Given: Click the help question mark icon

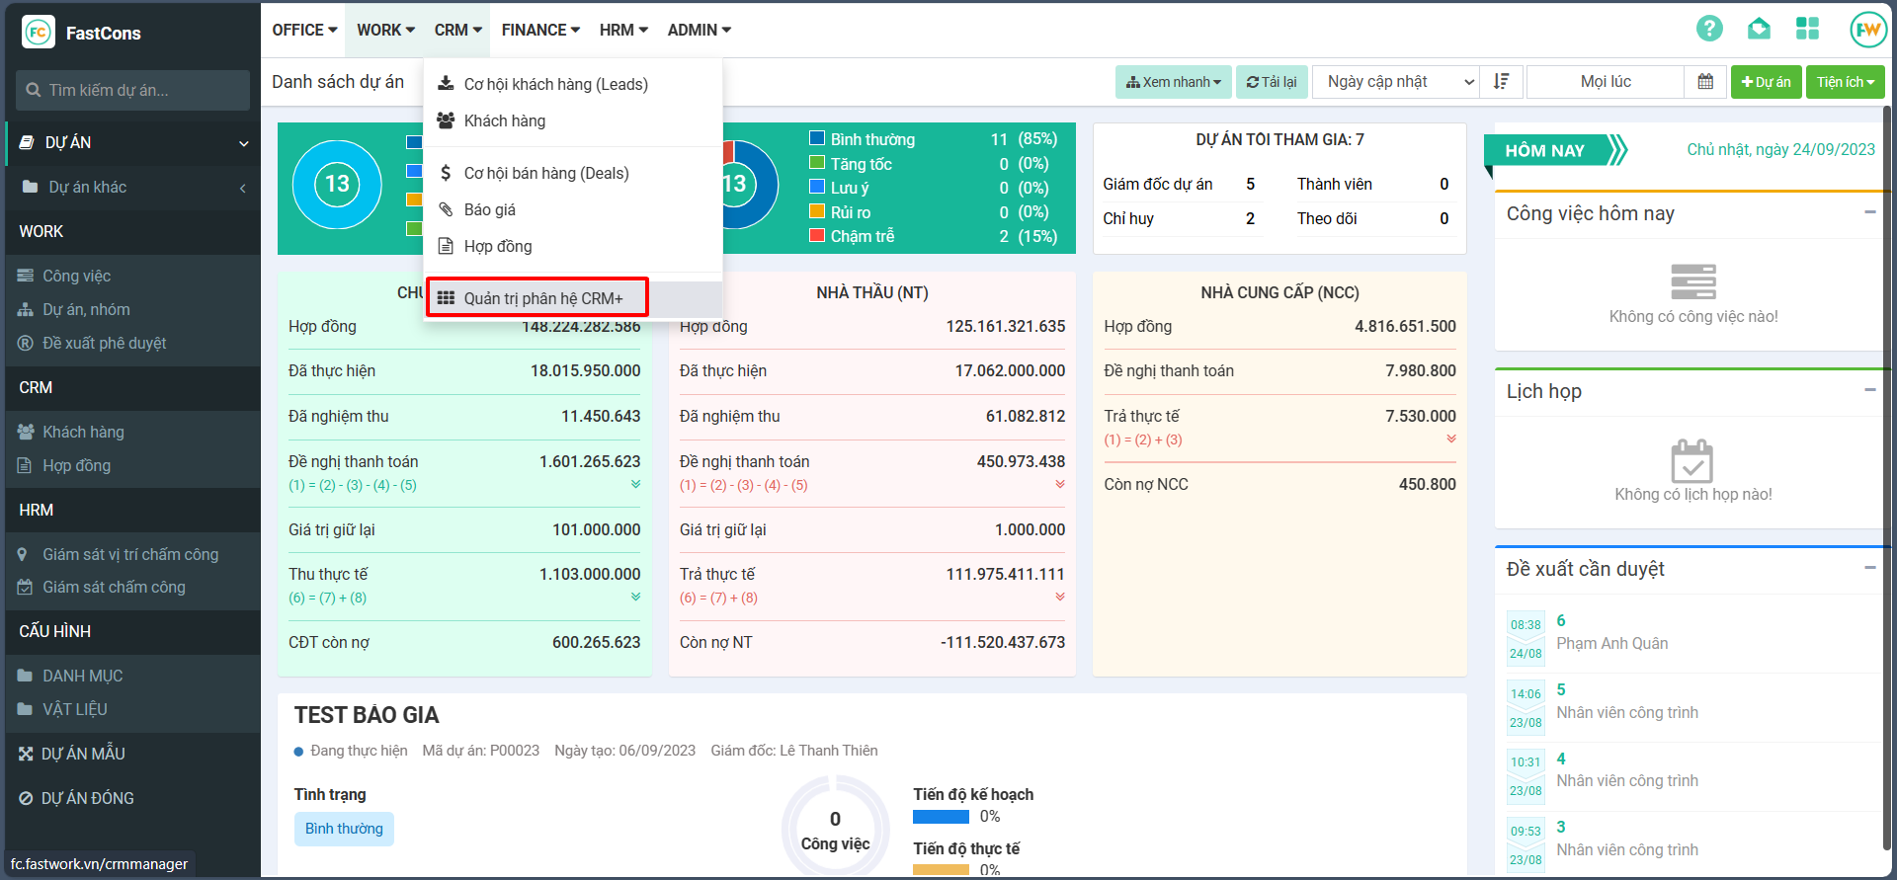Looking at the screenshot, I should point(1709,29).
